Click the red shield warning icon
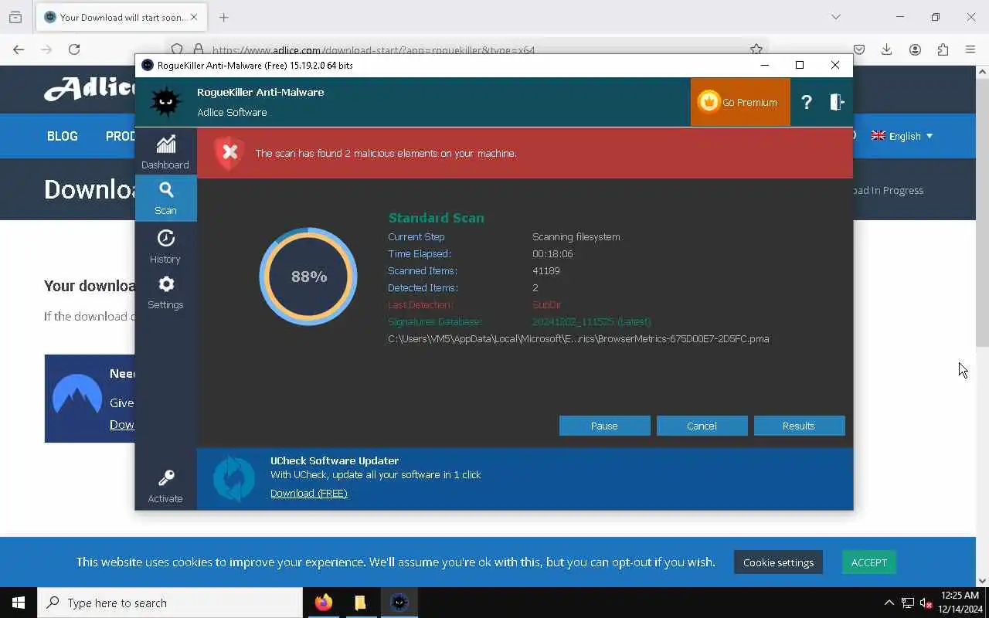Viewport: 989px width, 618px height. [x=229, y=153]
